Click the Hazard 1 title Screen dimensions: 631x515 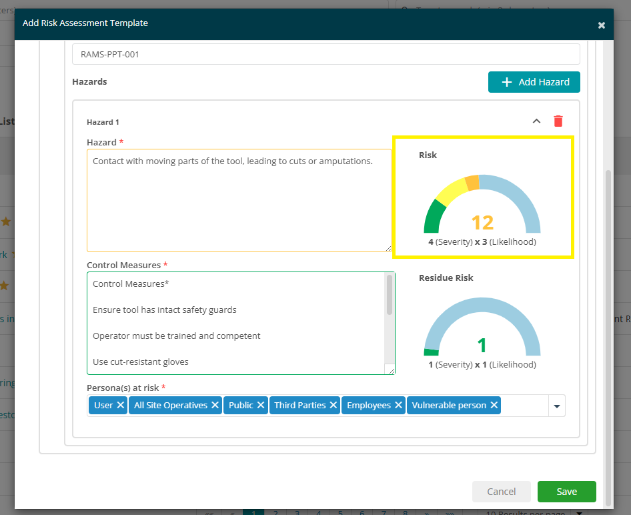click(x=103, y=122)
